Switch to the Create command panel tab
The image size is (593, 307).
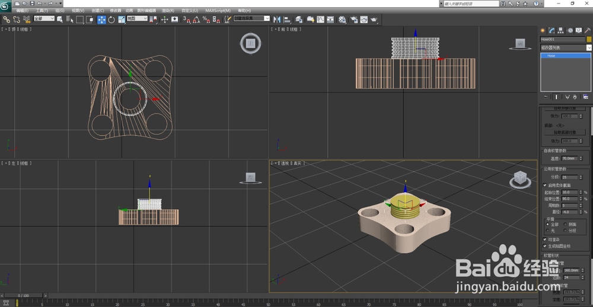tap(543, 31)
